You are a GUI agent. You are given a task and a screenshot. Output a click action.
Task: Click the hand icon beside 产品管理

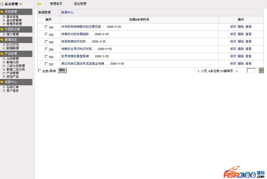point(2,54)
